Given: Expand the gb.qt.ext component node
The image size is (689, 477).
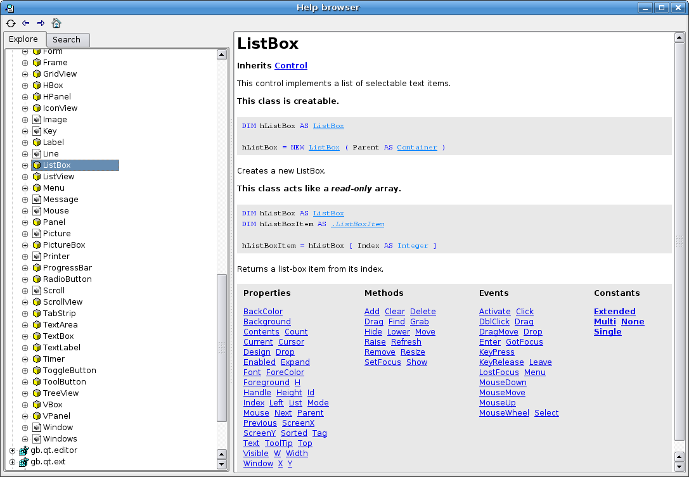Looking at the screenshot, I should click(12, 462).
